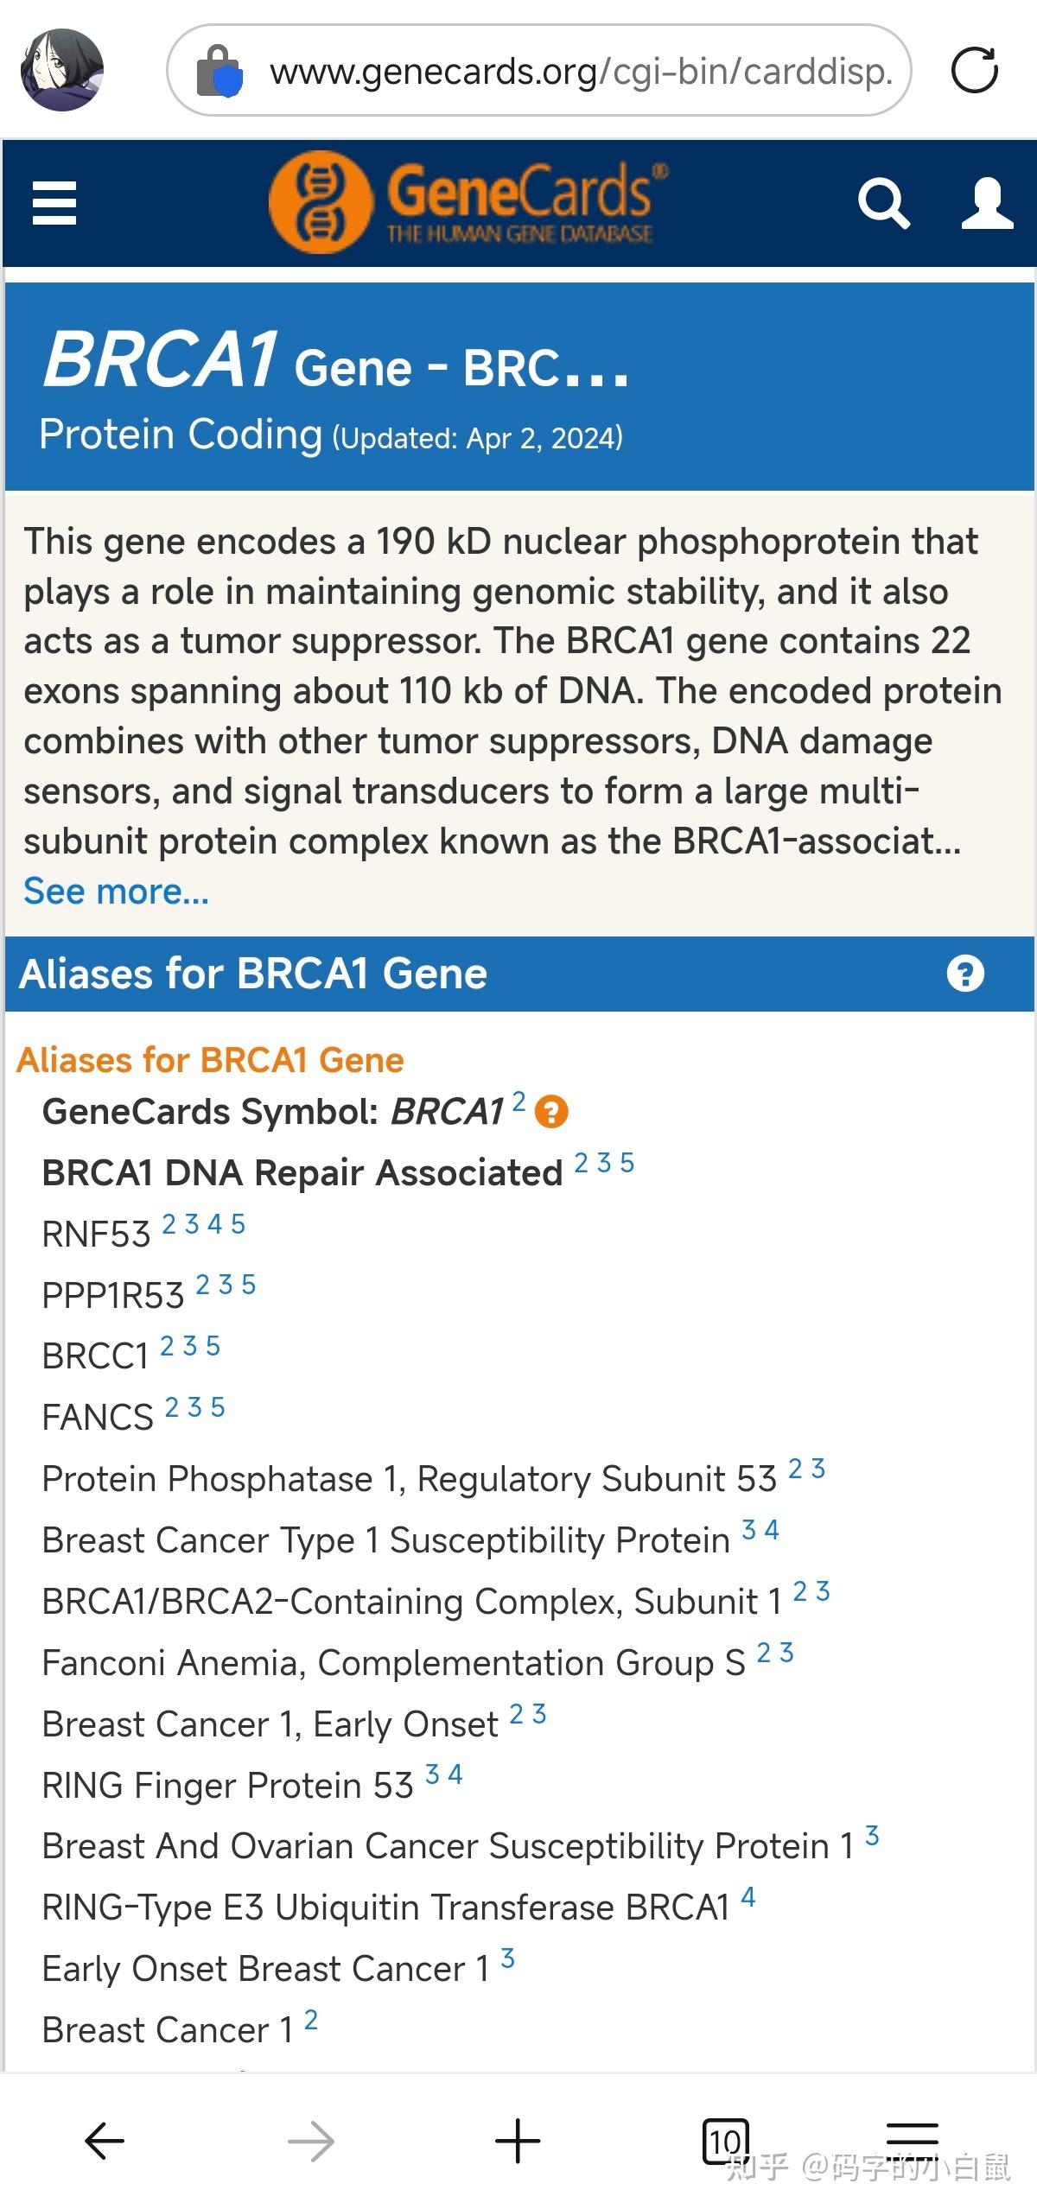Open help for Aliases section header

[x=965, y=974]
